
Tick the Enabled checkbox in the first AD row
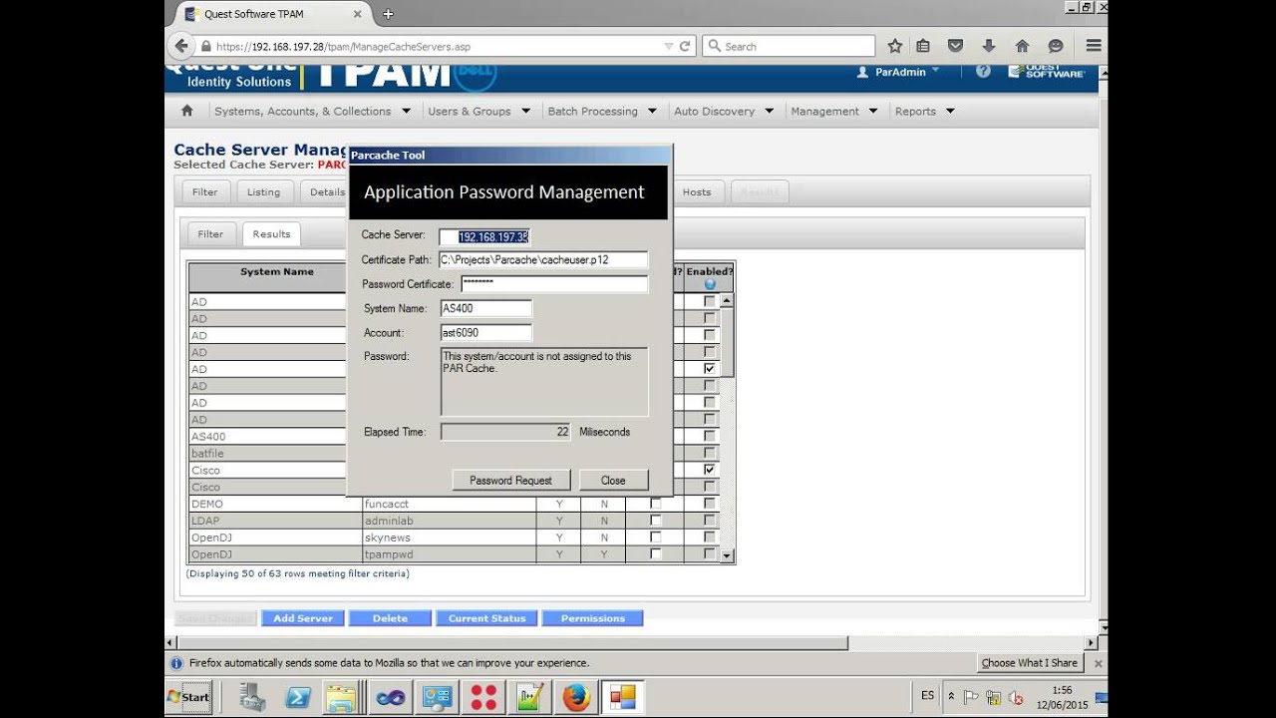(x=710, y=301)
